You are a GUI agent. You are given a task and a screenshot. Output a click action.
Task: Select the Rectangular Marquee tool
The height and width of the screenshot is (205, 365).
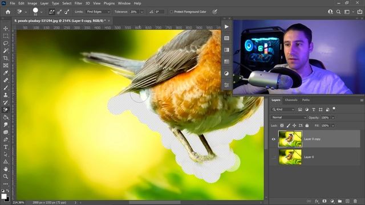tap(6, 36)
